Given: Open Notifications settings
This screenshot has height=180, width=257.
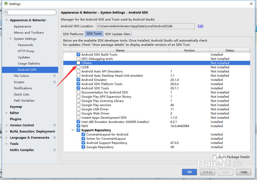Looking at the screenshot, I should [x=23, y=88].
